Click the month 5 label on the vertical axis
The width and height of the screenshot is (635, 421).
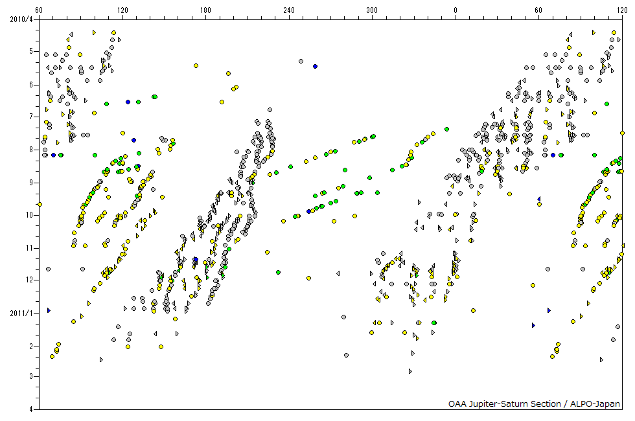pos(31,51)
